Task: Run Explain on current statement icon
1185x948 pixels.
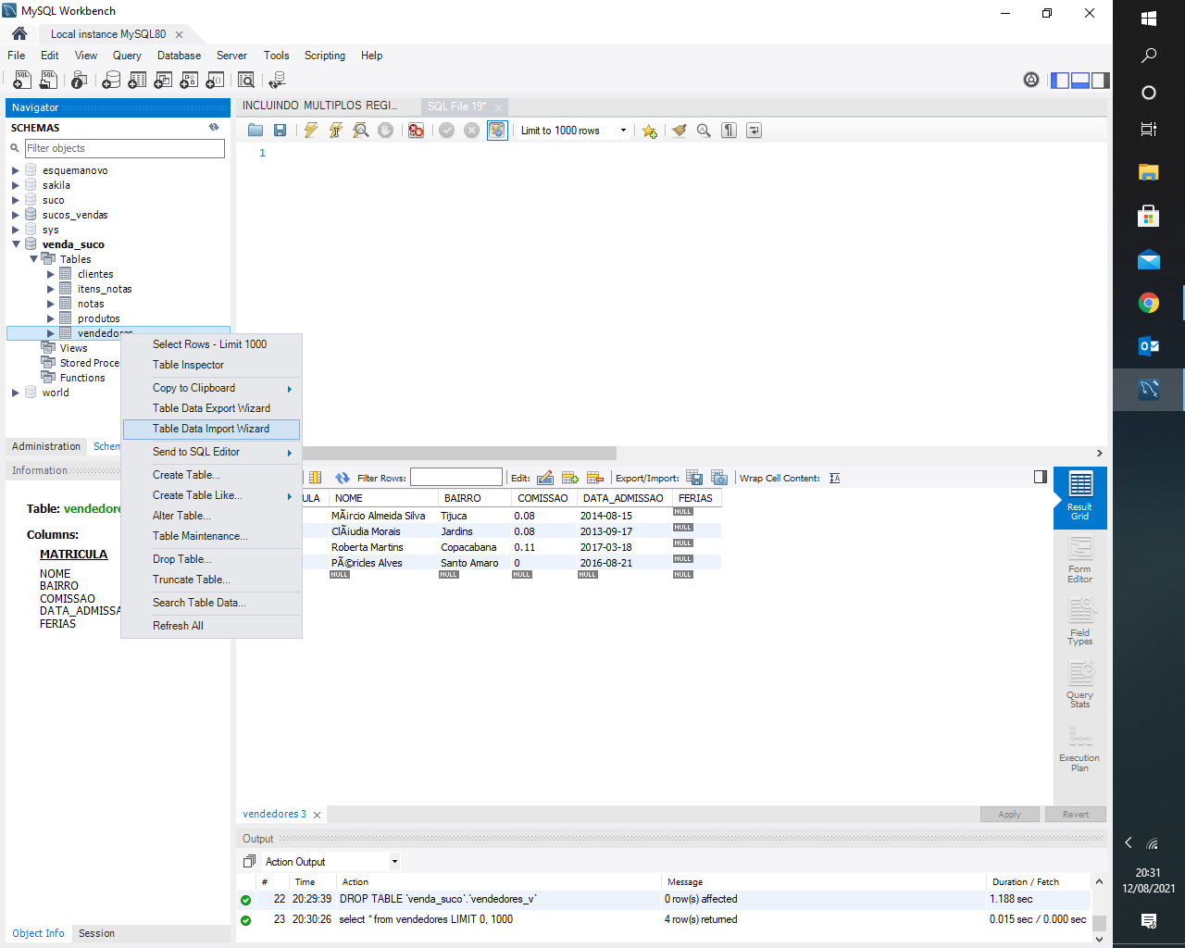Action: tap(361, 131)
